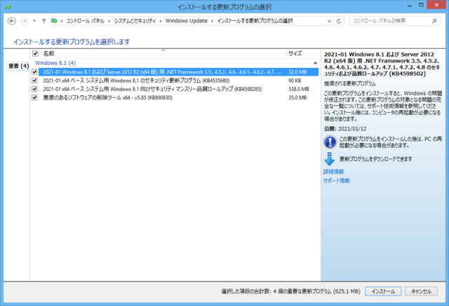Image resolution: width=449 pixels, height=306 pixels.
Task: Select the KB4598285 マンスリー品質ロールアップ row
Action: pos(178,89)
